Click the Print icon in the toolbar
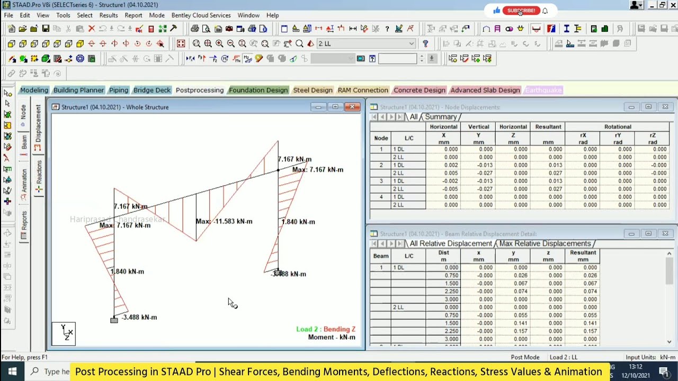Viewport: 678px width, 381px height. coord(195,29)
